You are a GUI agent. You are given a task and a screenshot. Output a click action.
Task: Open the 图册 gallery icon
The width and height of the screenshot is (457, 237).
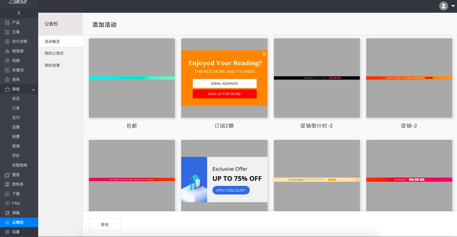[7, 175]
